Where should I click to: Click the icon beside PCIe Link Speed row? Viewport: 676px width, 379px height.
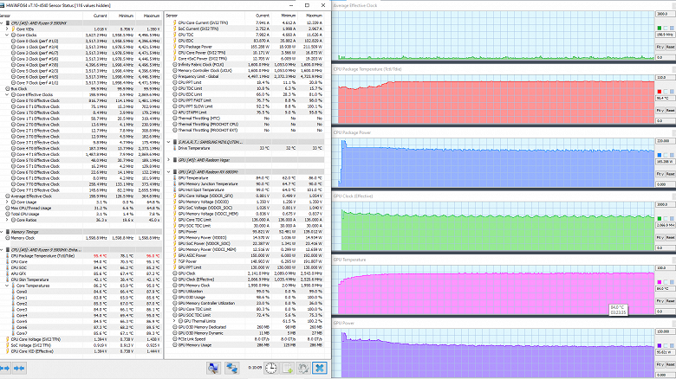point(174,339)
